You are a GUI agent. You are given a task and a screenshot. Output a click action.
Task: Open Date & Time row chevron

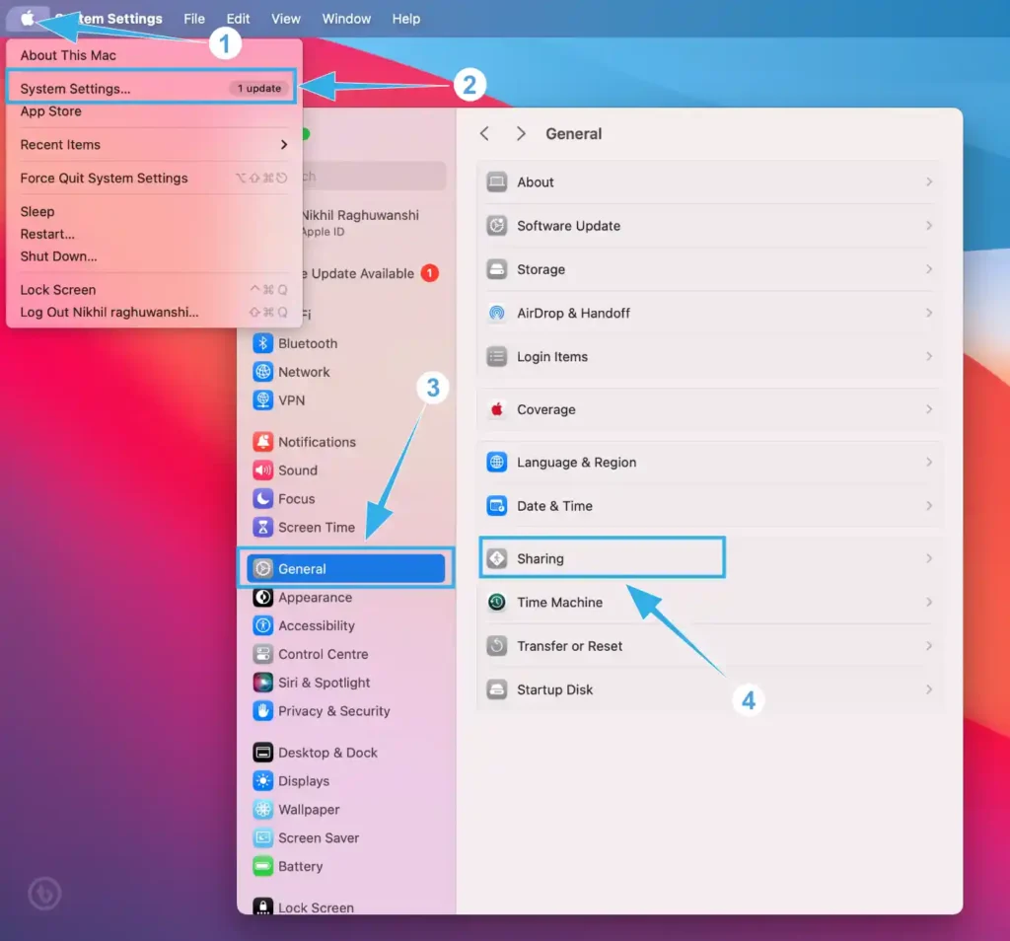(929, 506)
